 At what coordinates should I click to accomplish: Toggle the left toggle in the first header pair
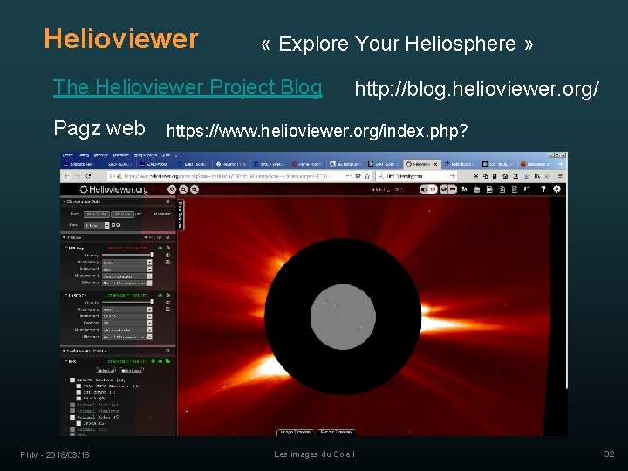[x=424, y=189]
